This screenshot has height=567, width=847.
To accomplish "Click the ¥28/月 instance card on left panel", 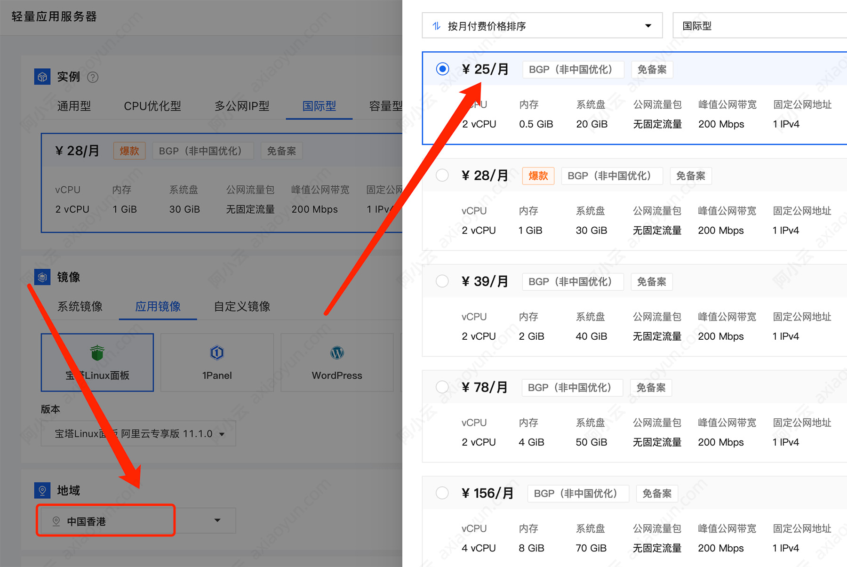I will click(x=222, y=183).
